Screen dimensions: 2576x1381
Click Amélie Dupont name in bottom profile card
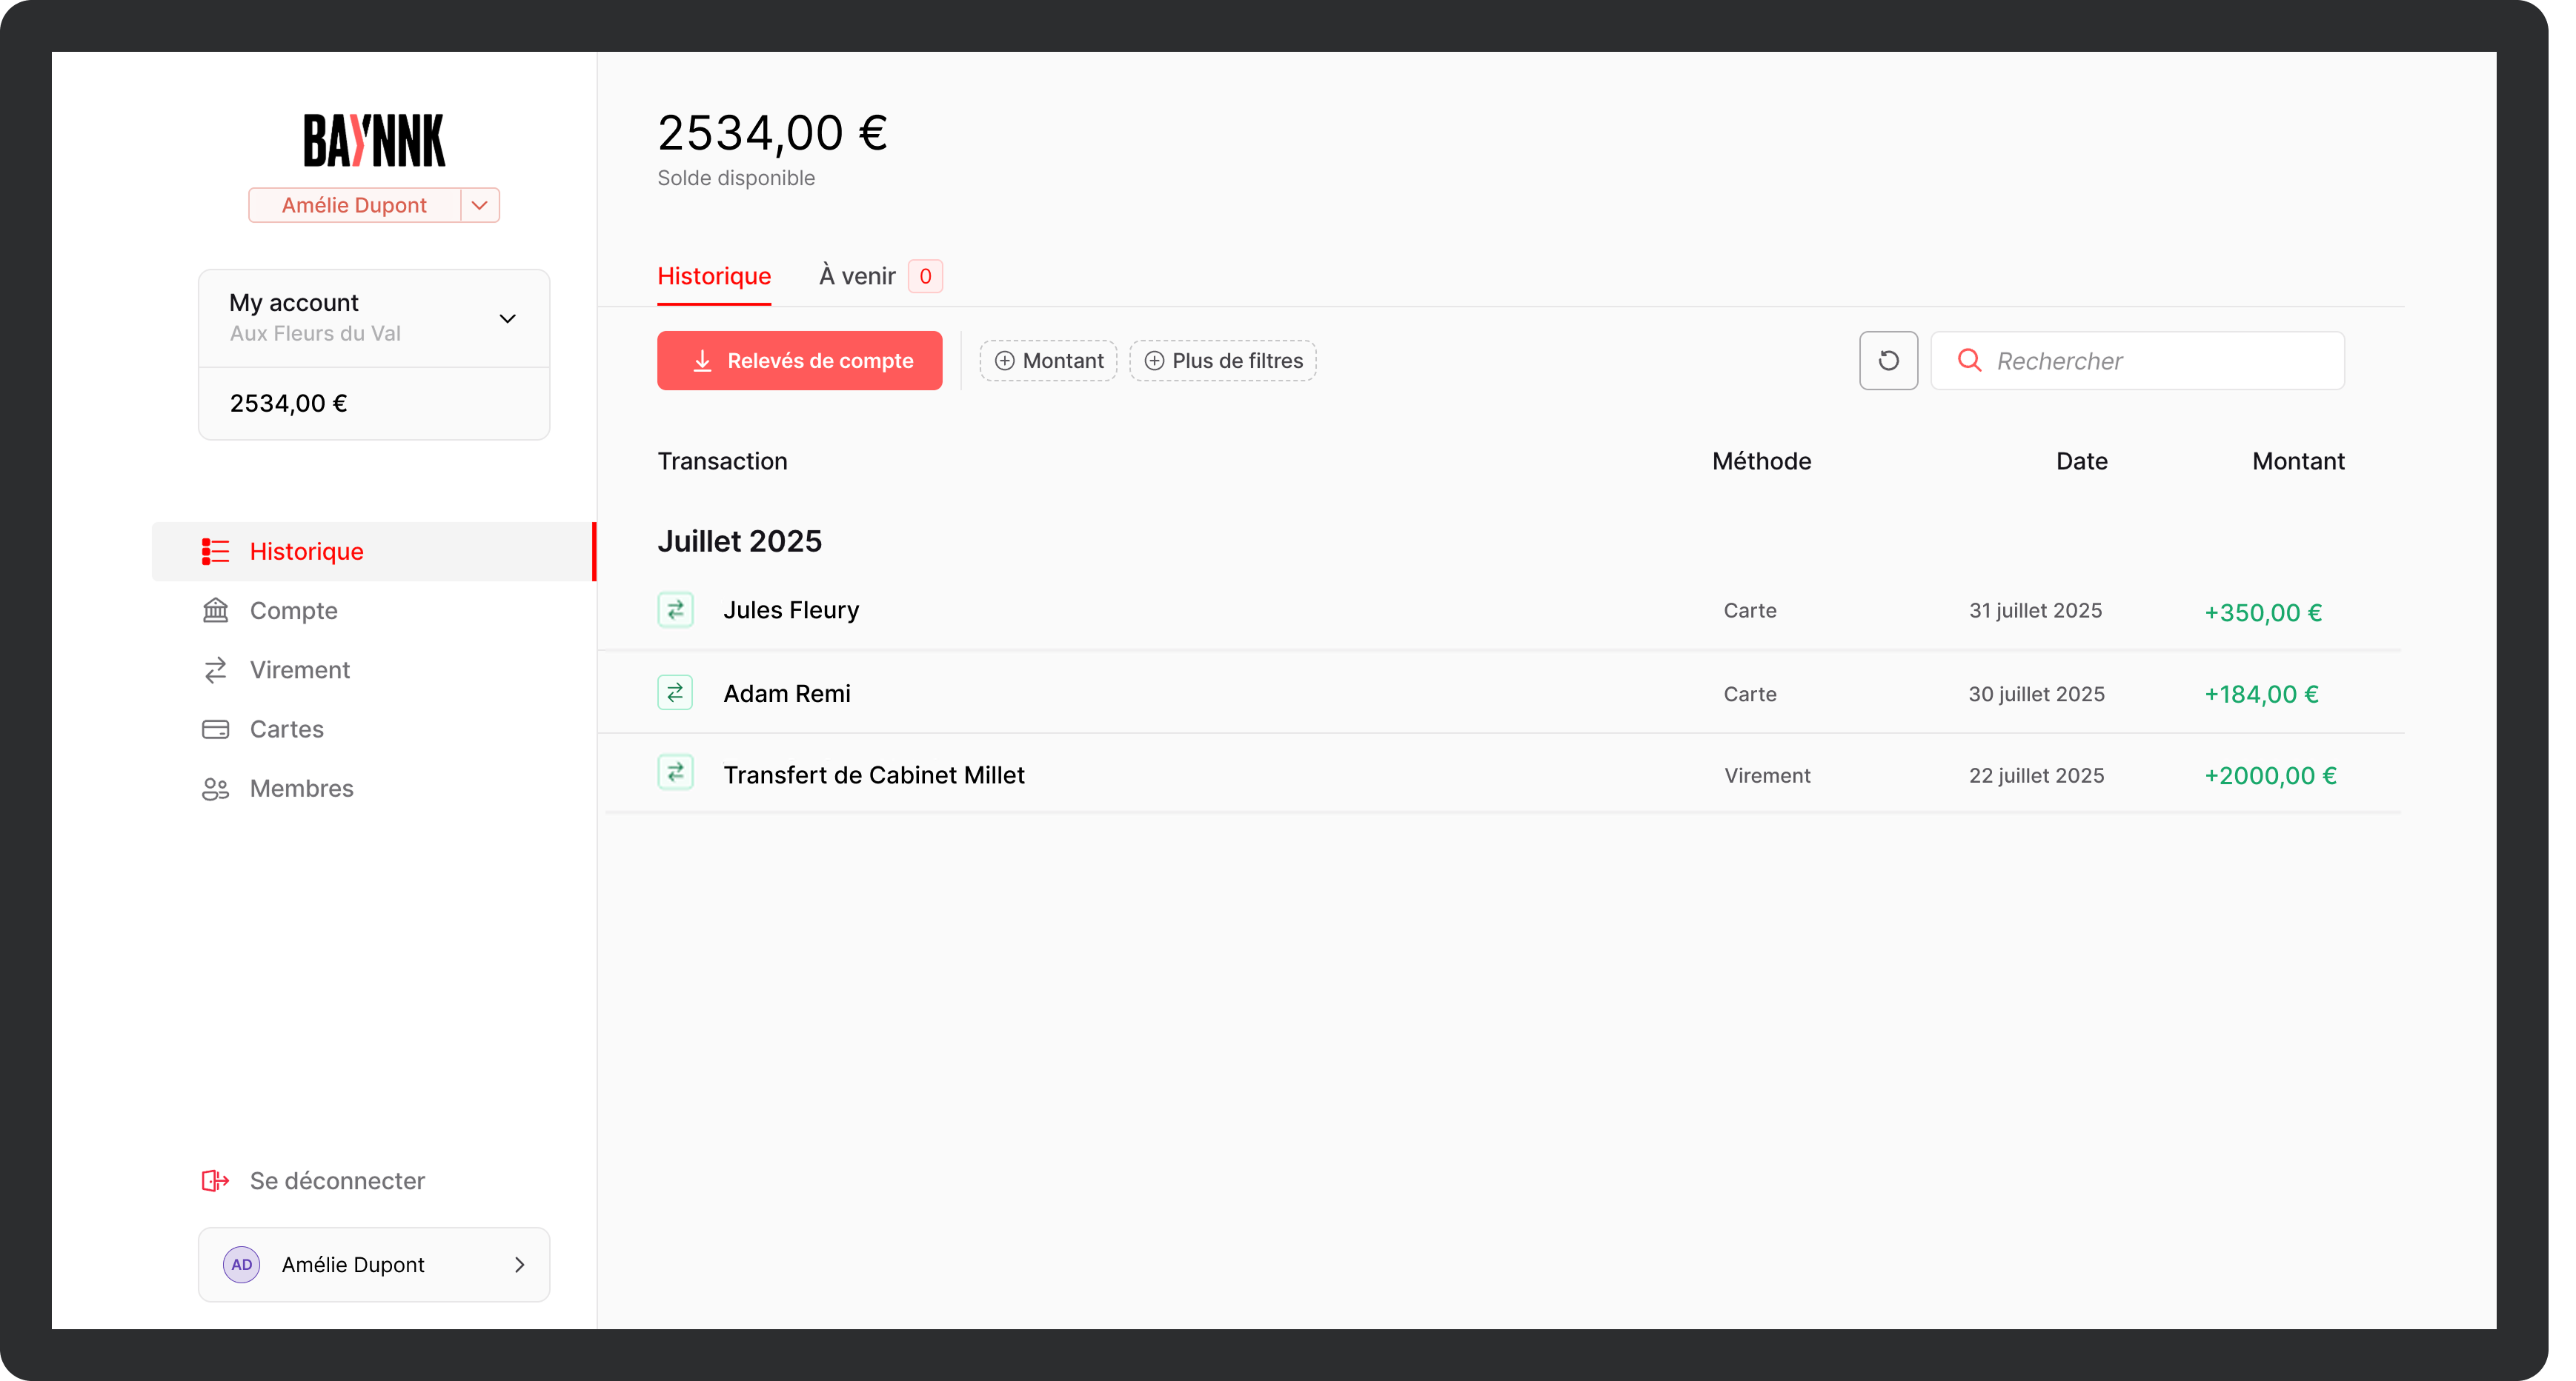click(353, 1265)
